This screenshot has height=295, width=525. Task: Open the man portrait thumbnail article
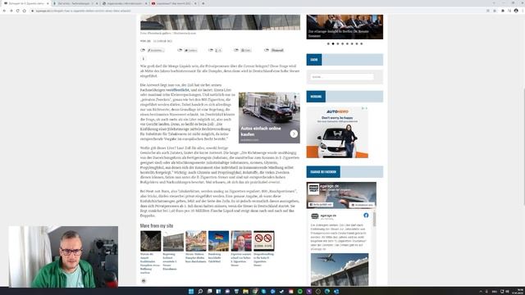click(241, 241)
